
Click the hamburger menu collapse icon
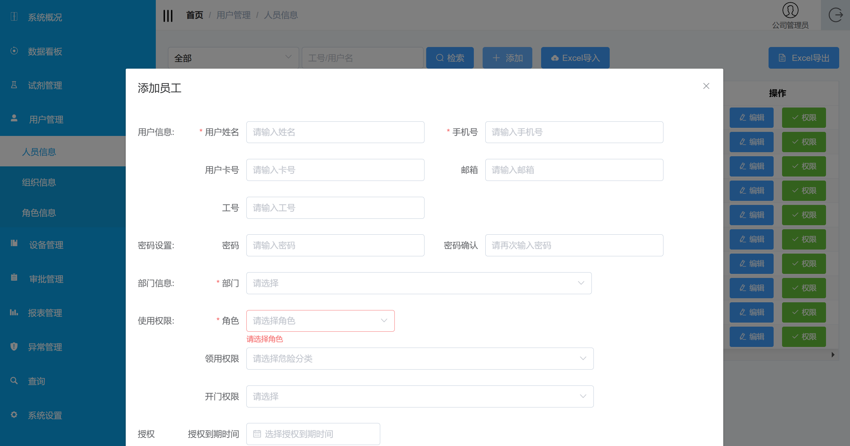click(168, 16)
